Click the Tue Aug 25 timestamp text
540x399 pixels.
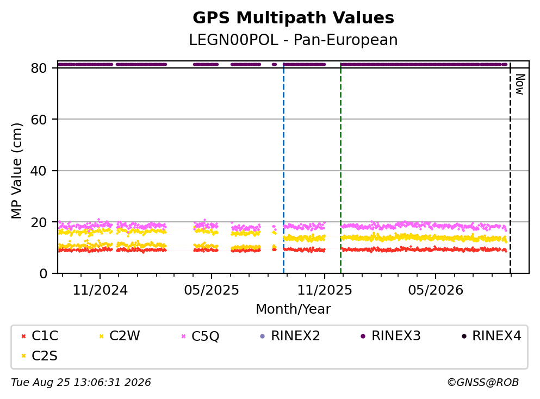click(x=81, y=383)
